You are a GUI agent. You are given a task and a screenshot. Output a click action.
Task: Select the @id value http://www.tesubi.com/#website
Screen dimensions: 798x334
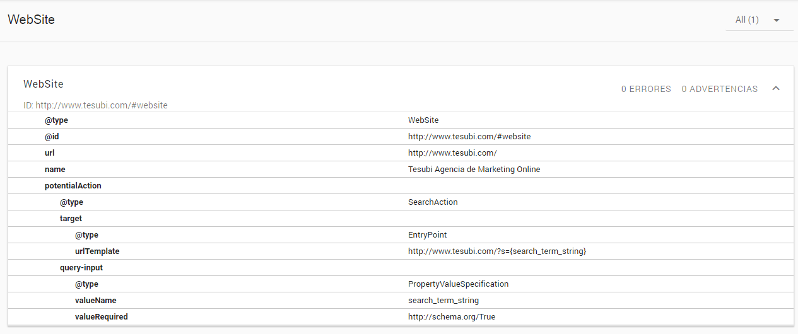469,136
